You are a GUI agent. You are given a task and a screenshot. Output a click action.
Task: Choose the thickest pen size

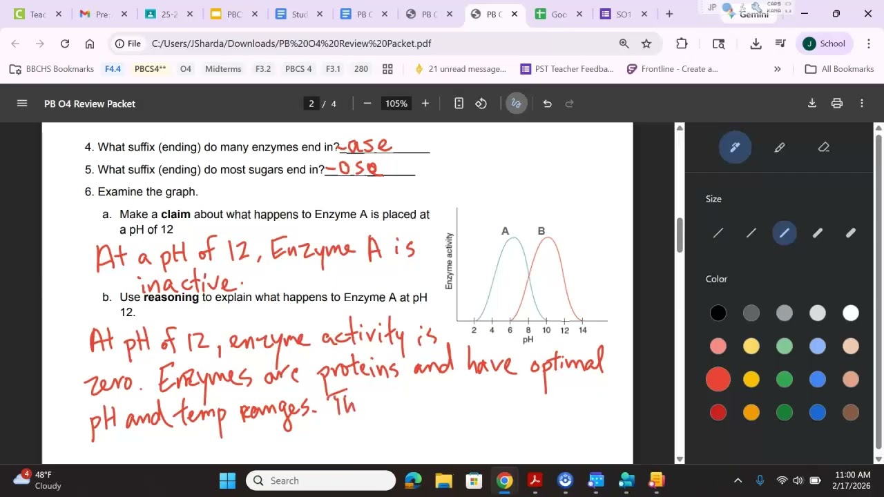851,233
